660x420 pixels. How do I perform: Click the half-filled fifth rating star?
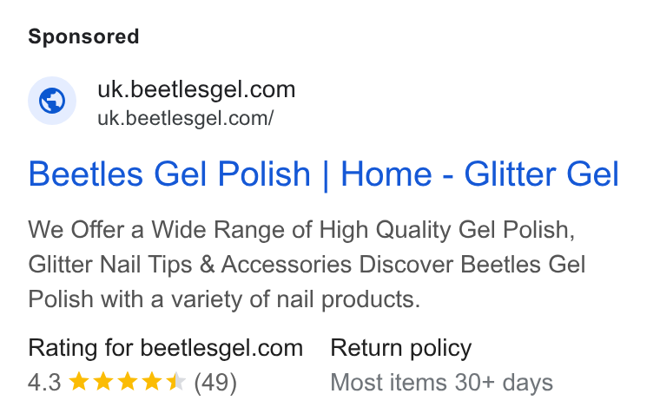coord(175,382)
